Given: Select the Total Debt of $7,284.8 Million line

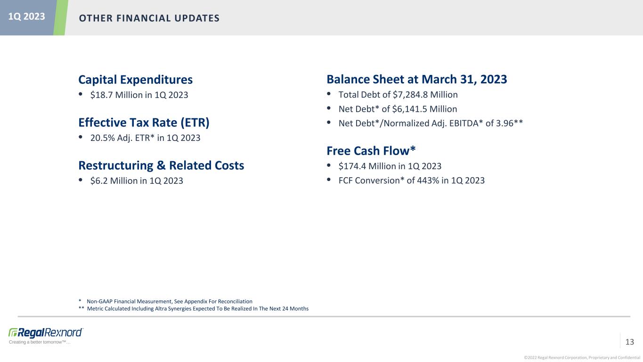Looking at the screenshot, I should 398,95.
